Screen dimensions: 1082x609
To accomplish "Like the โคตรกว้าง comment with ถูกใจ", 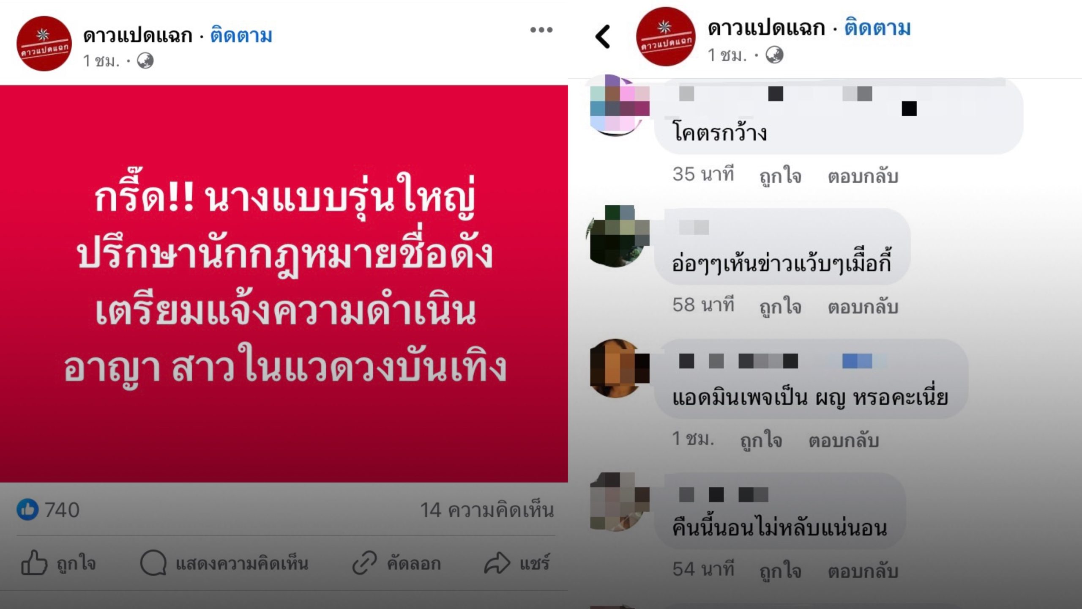I will [781, 176].
